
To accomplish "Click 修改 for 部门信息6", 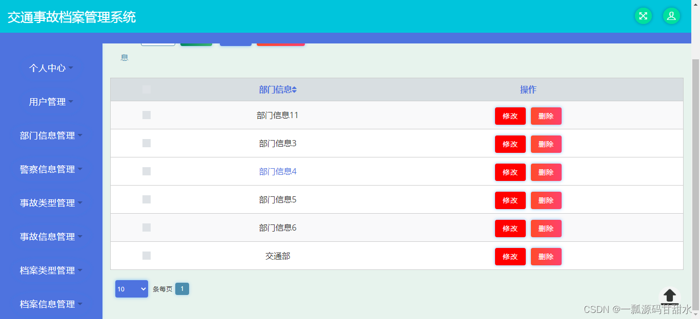I will click(x=510, y=229).
